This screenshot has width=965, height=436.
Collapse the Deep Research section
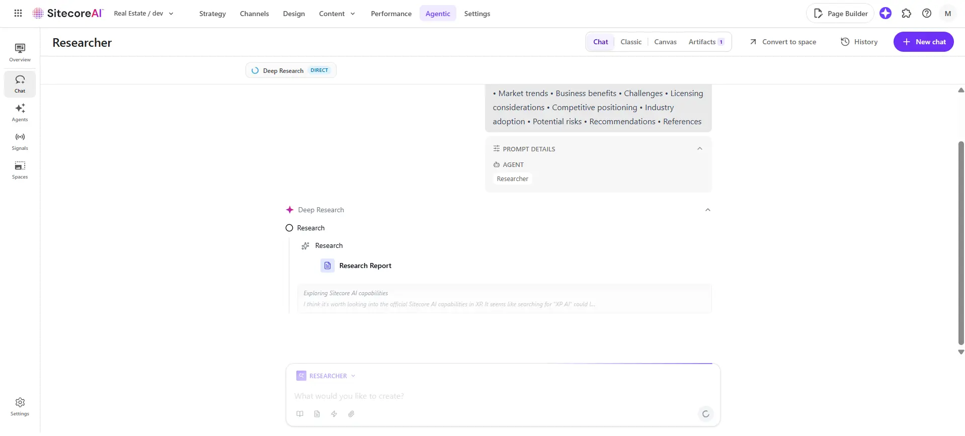(x=708, y=210)
